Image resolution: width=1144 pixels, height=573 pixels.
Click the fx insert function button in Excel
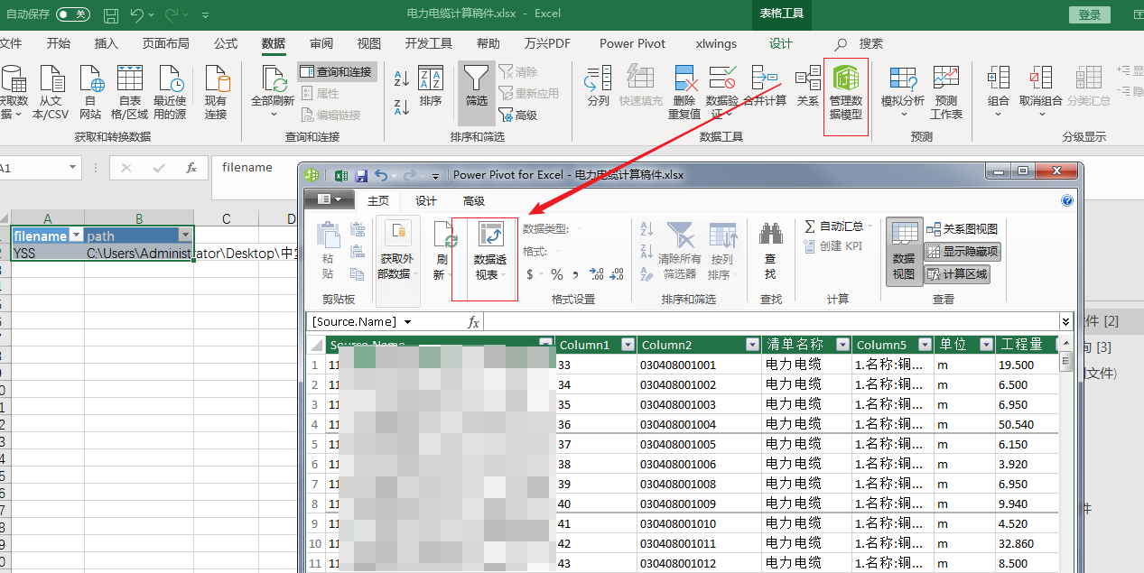(191, 168)
